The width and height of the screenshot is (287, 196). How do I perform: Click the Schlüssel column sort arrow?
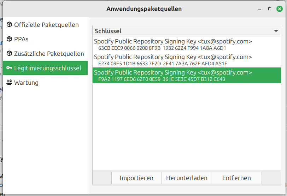point(276,31)
